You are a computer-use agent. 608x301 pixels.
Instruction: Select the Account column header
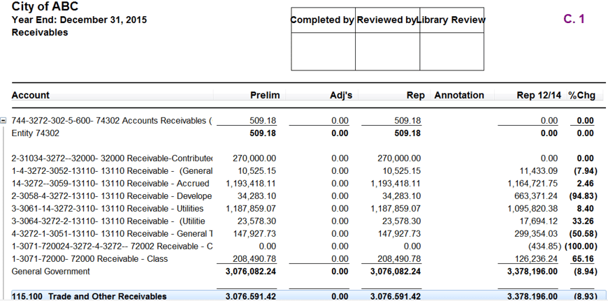(31, 95)
